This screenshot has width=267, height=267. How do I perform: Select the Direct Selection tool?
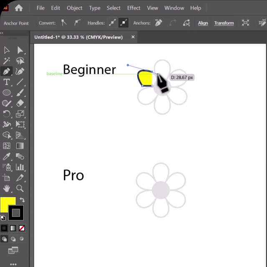click(20, 50)
